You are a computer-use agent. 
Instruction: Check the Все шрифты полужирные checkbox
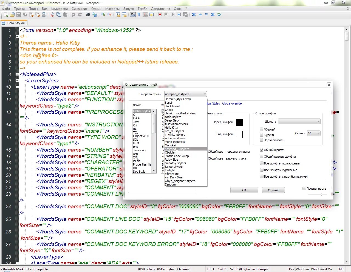262,163
